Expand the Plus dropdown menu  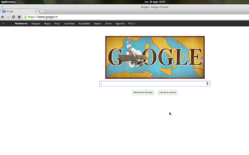click(x=132, y=24)
